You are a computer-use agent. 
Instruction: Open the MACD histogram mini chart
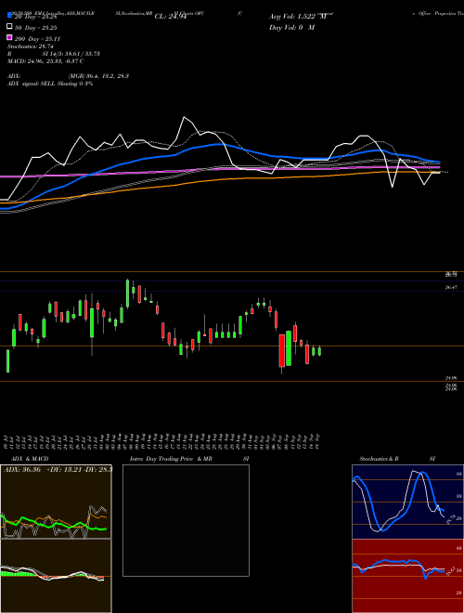[56, 576]
